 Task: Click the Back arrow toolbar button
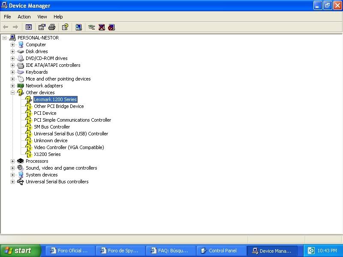(6, 27)
